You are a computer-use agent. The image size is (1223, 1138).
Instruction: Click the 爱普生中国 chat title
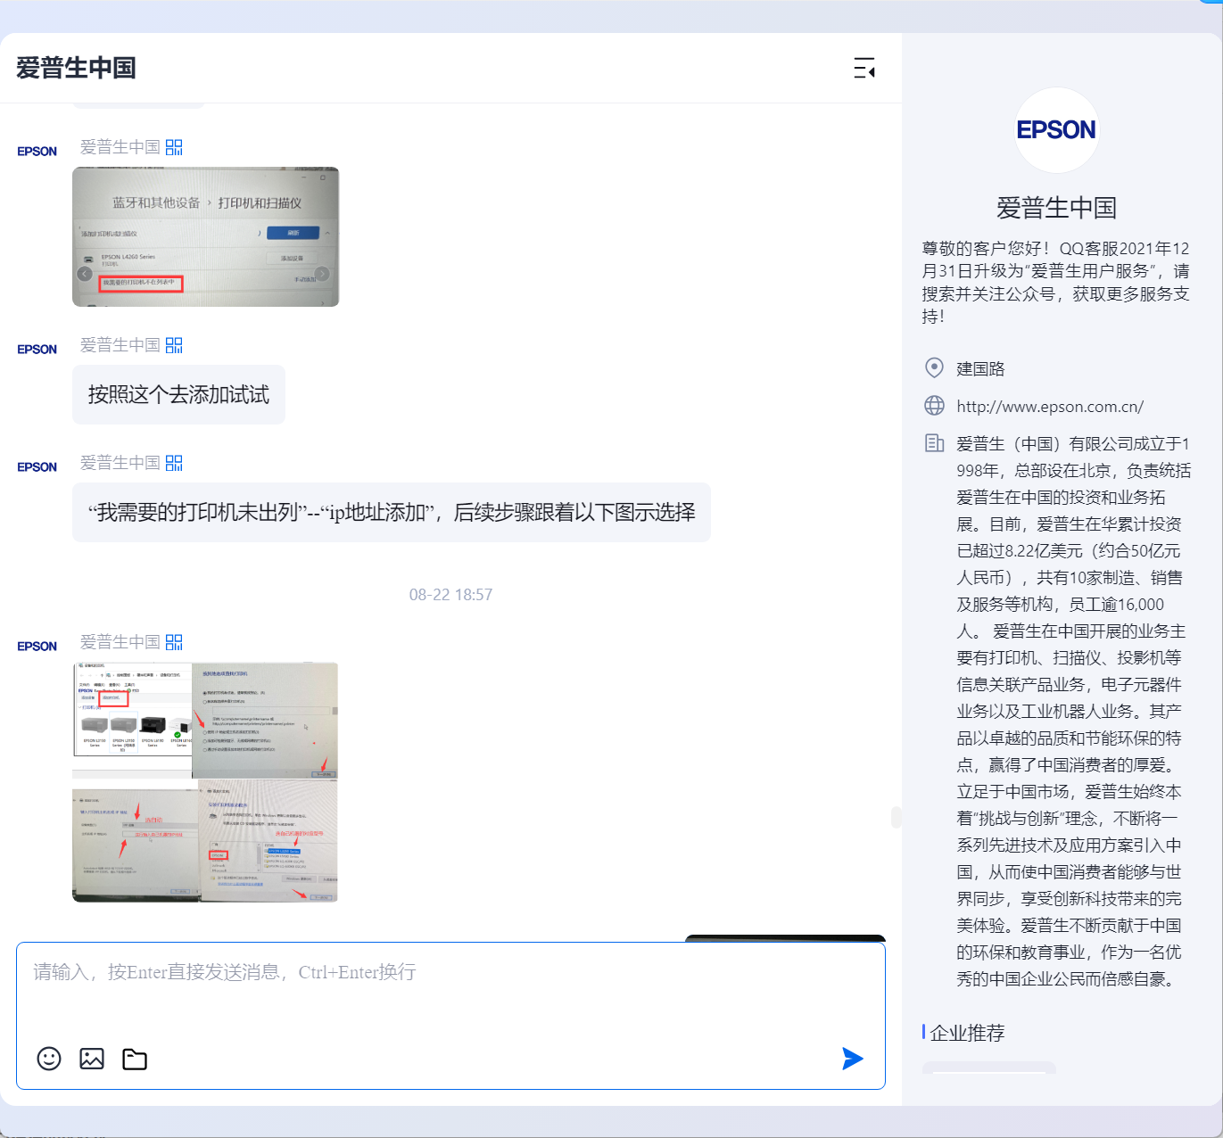coord(76,68)
